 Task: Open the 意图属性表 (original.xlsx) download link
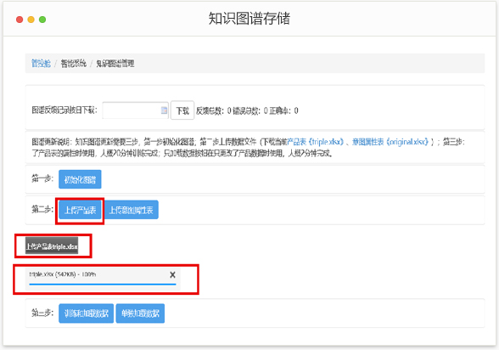click(390, 142)
